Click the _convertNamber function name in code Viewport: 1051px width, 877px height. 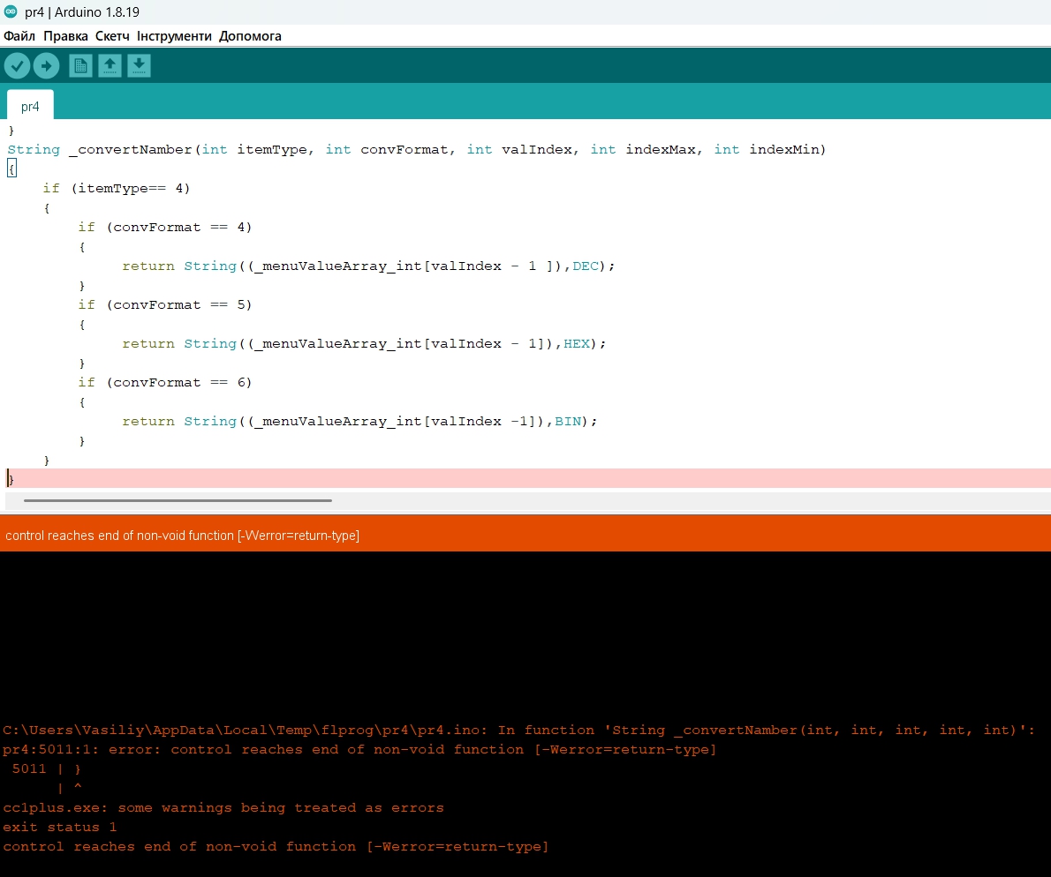click(x=131, y=150)
